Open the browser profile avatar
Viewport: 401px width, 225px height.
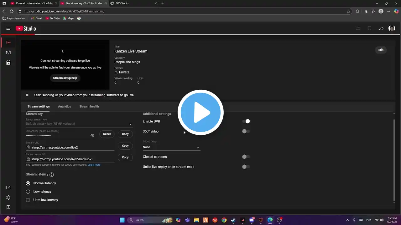pos(381,11)
